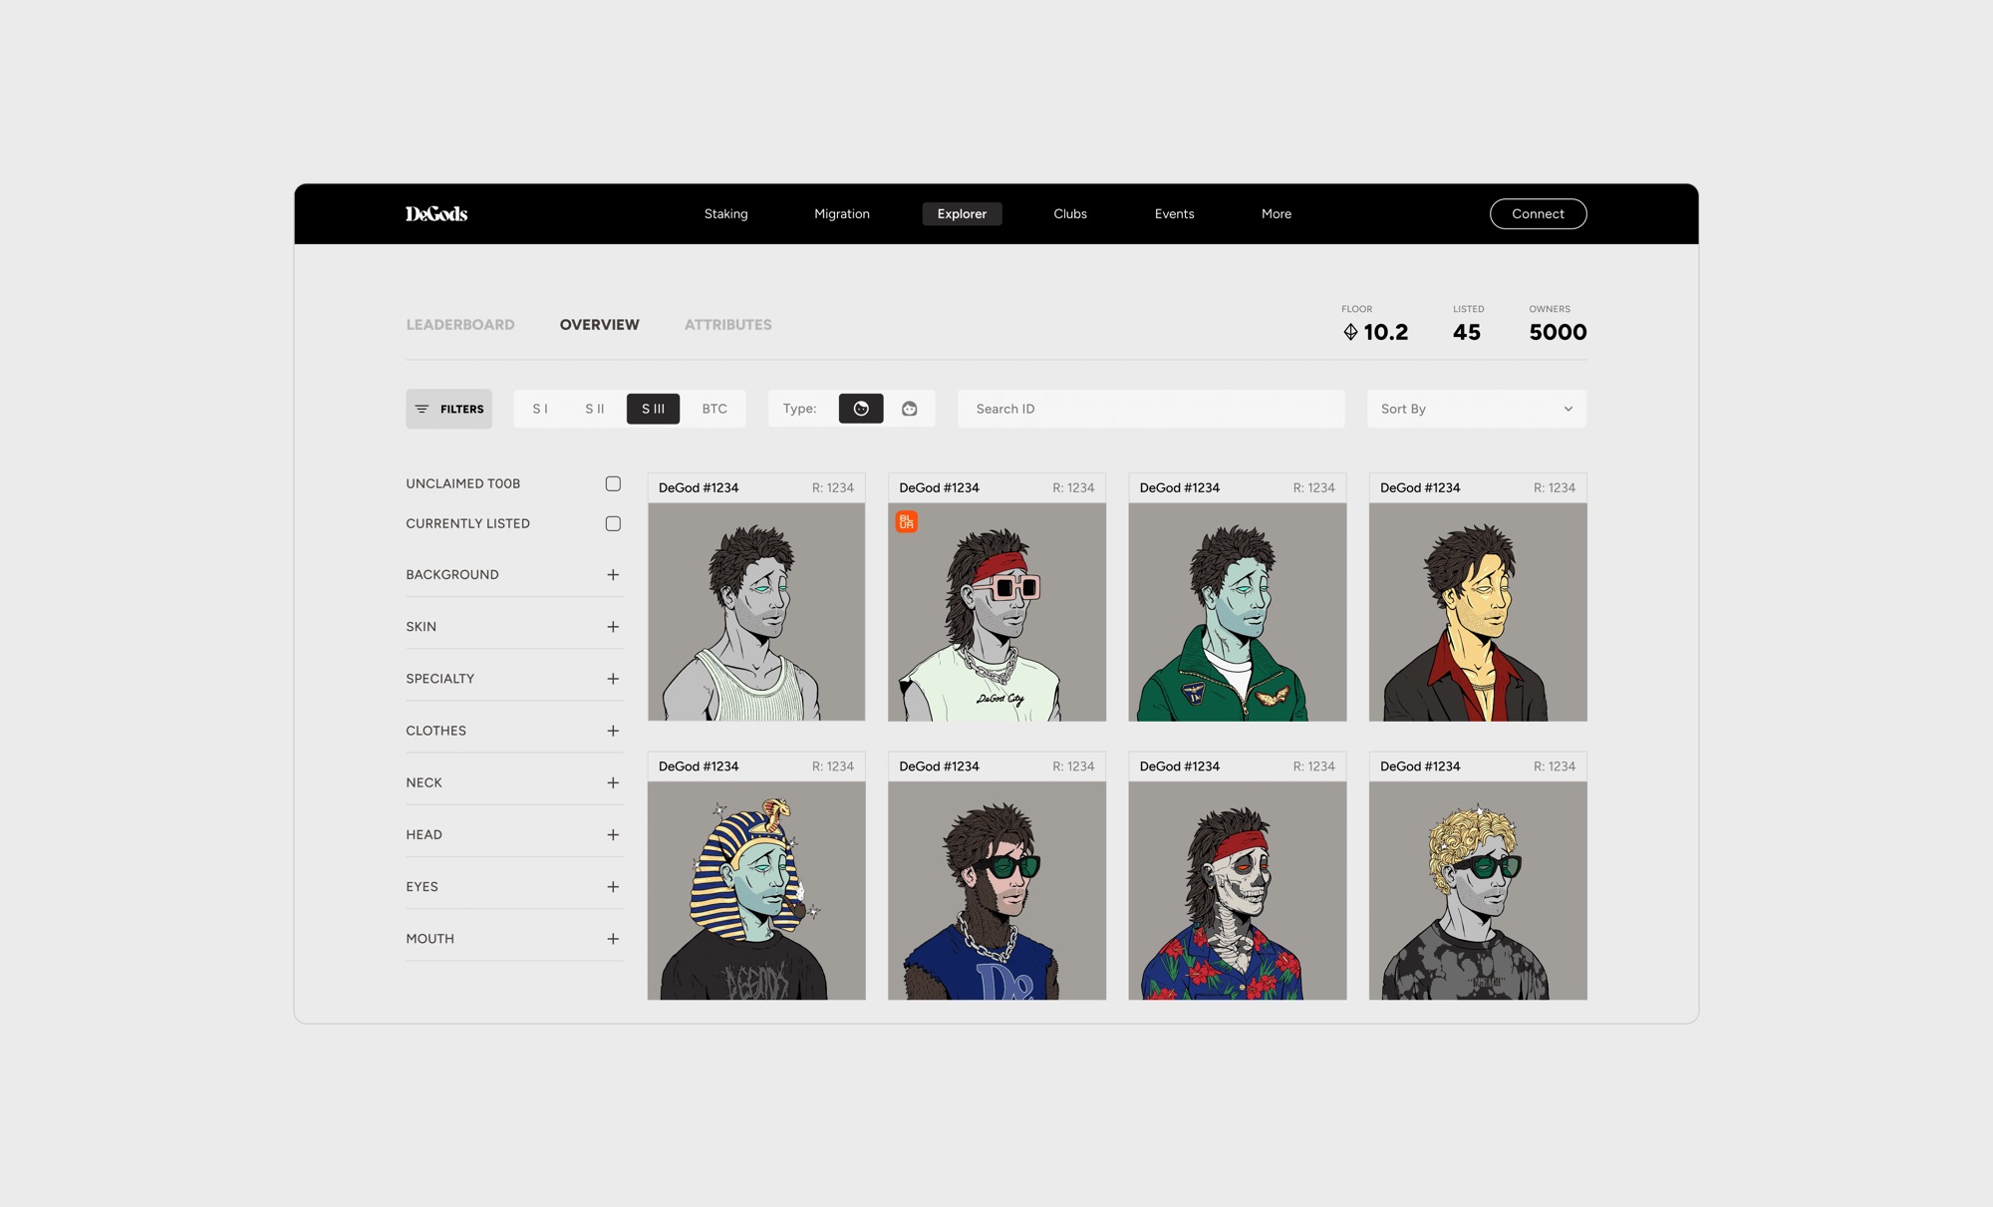Image resolution: width=1993 pixels, height=1207 pixels.
Task: Click the floor price value 10.2
Action: [x=1385, y=332]
